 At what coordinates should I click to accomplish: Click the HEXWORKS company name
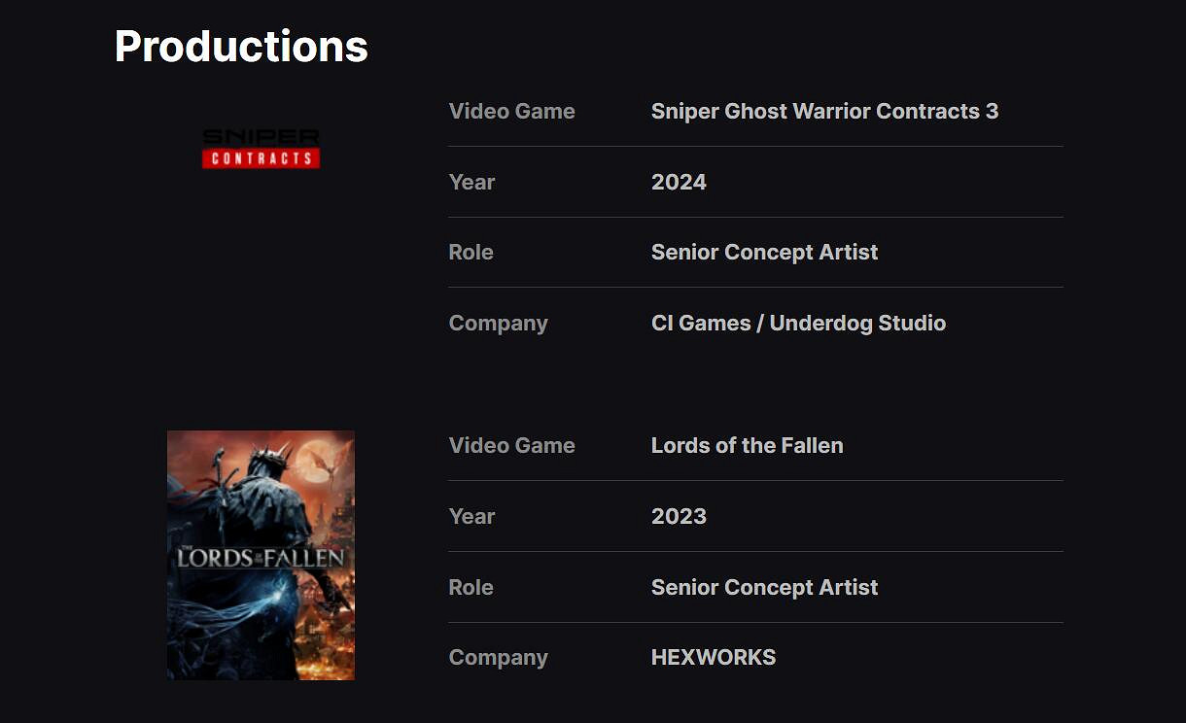pos(714,657)
